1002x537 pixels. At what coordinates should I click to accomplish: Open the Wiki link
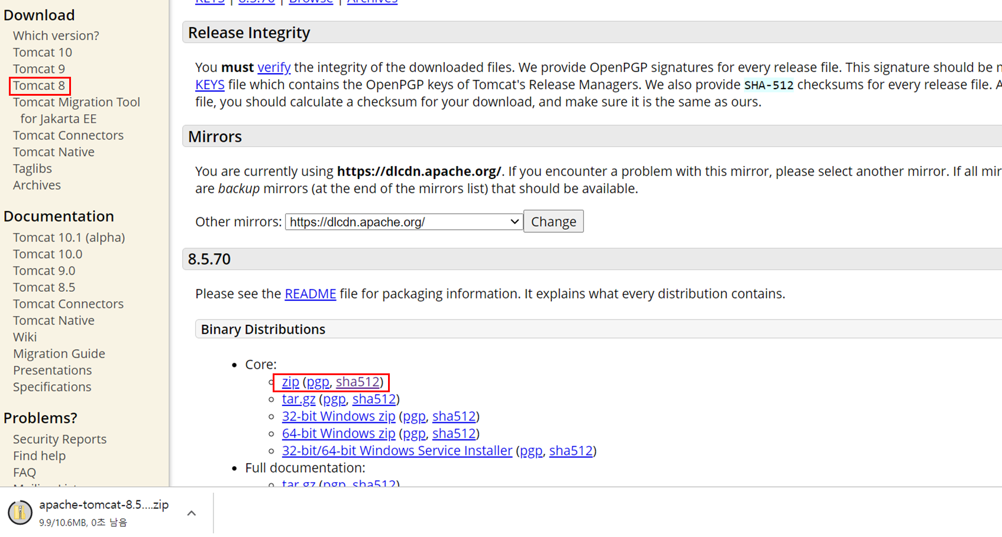(x=25, y=337)
